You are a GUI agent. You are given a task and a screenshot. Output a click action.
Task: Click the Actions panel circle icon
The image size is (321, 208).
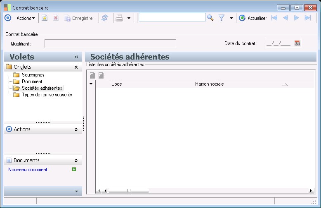(x=9, y=129)
